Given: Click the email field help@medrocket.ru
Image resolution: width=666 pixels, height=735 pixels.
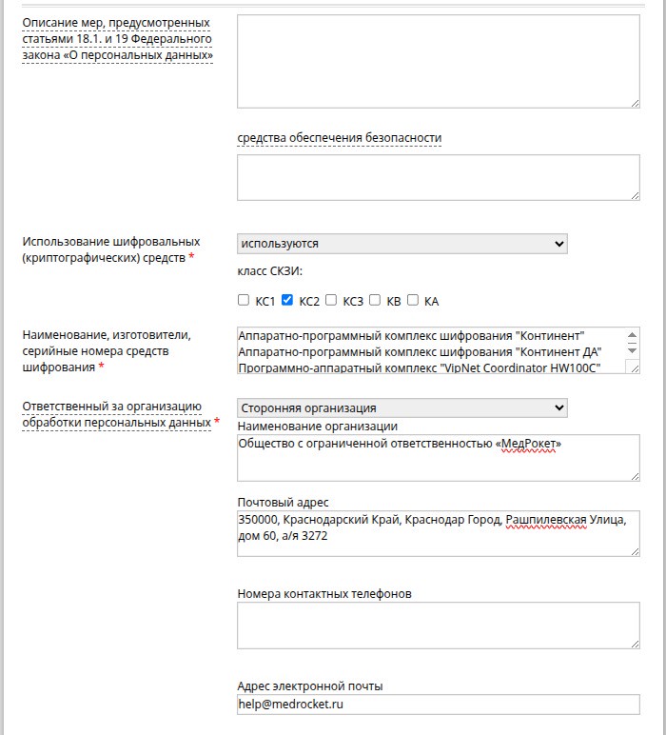Looking at the screenshot, I should click(x=439, y=705).
